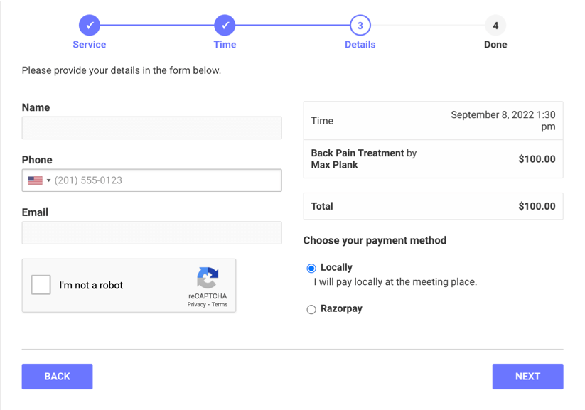Select the step 3 Details circle
Viewport: 585px width, 410px height.
(x=360, y=25)
